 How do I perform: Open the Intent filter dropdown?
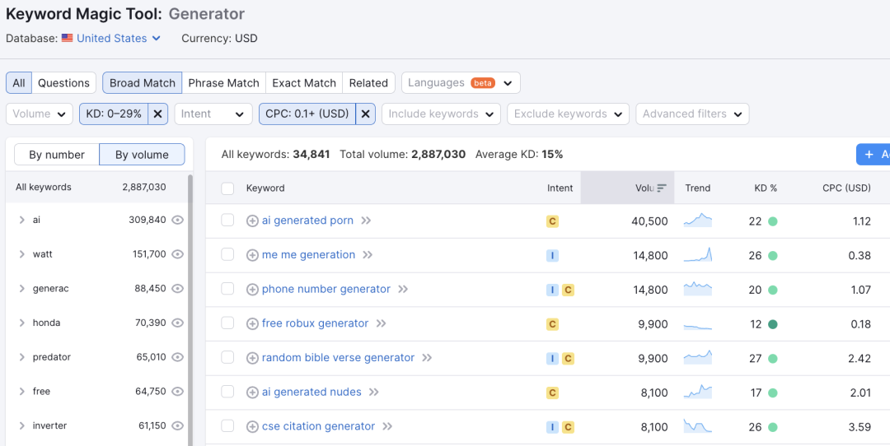tap(213, 114)
